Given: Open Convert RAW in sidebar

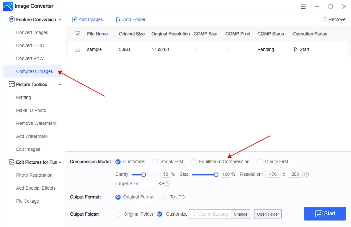Looking at the screenshot, I should click(x=30, y=58).
